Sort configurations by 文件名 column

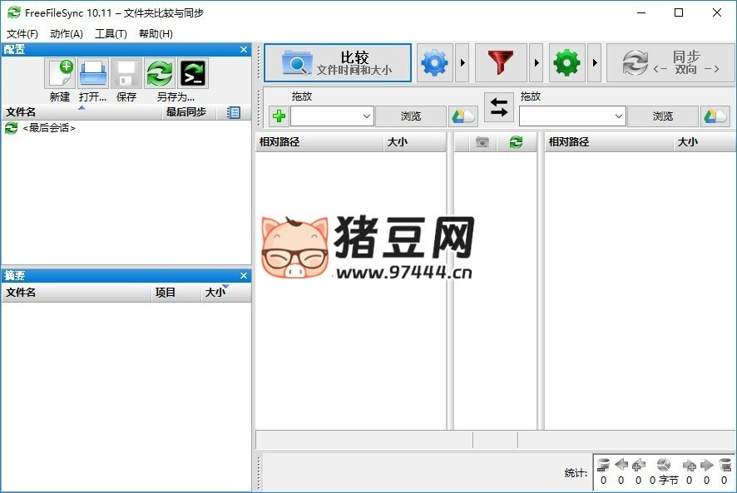[82, 112]
